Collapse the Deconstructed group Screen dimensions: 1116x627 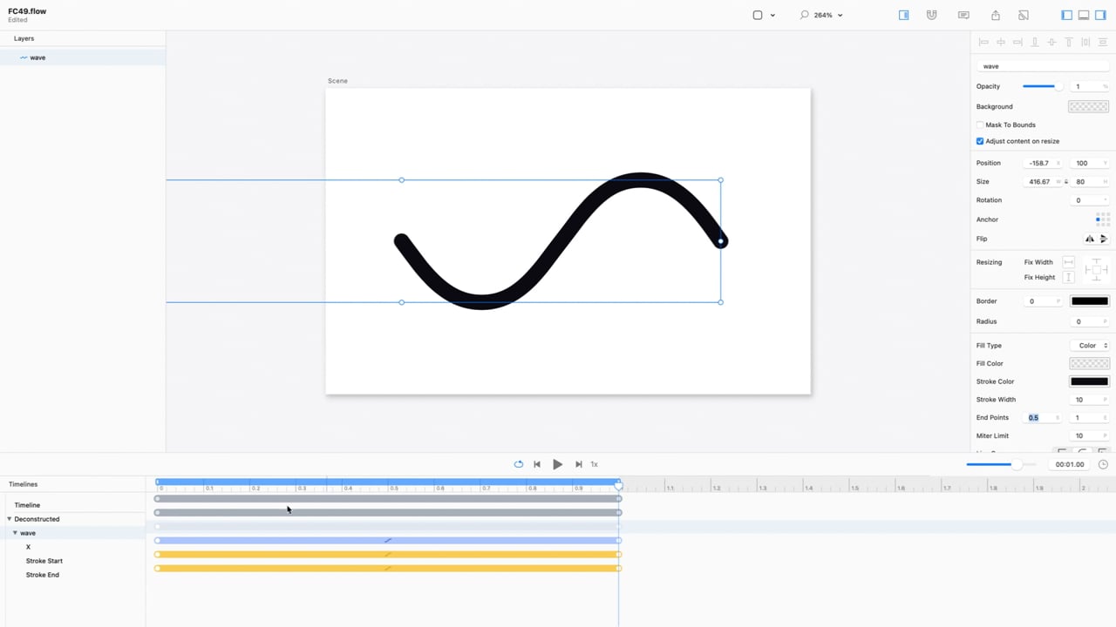coord(10,519)
